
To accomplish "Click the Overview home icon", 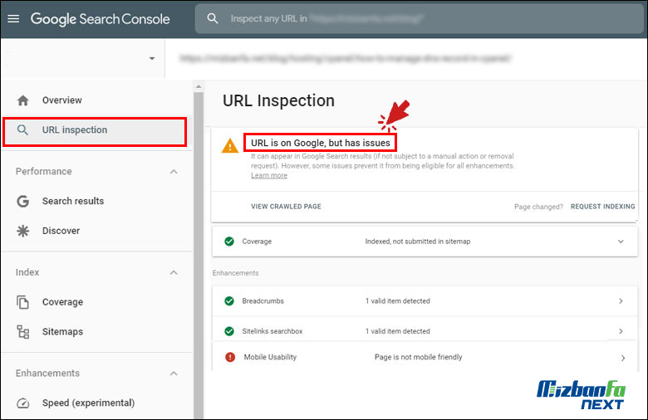I will point(23,100).
